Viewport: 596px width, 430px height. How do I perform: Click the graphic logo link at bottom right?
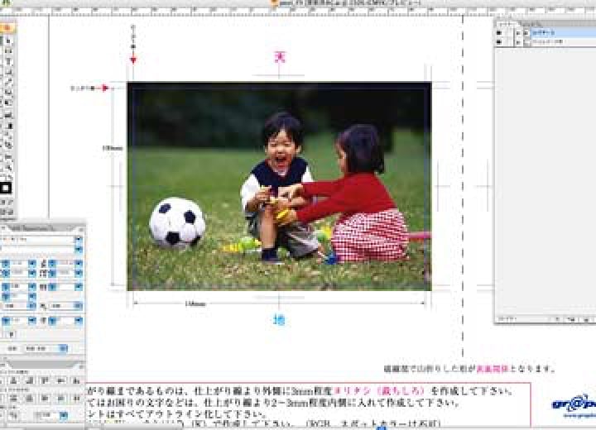571,404
